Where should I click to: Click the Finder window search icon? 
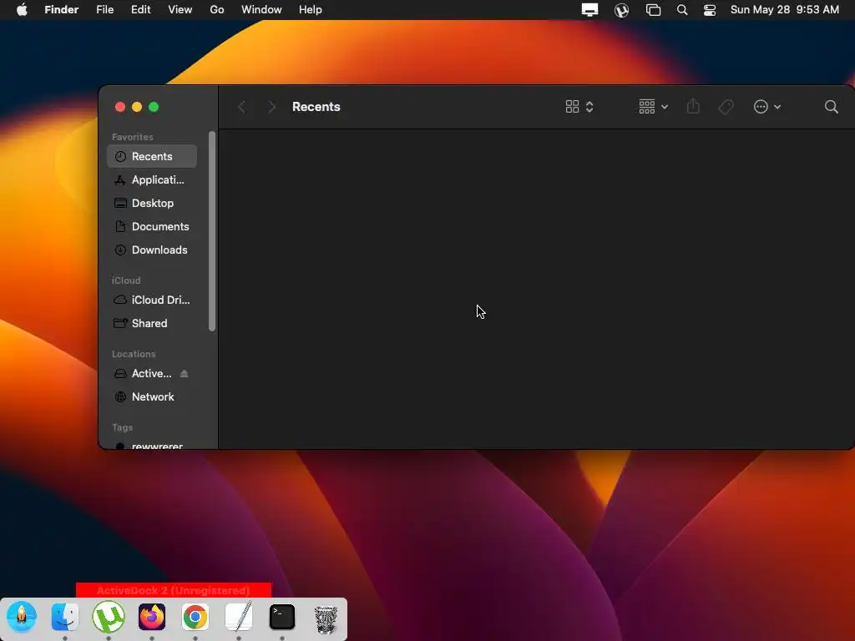[831, 107]
